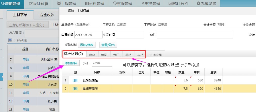Switch to the 橱柜 material tab

tap(129, 55)
